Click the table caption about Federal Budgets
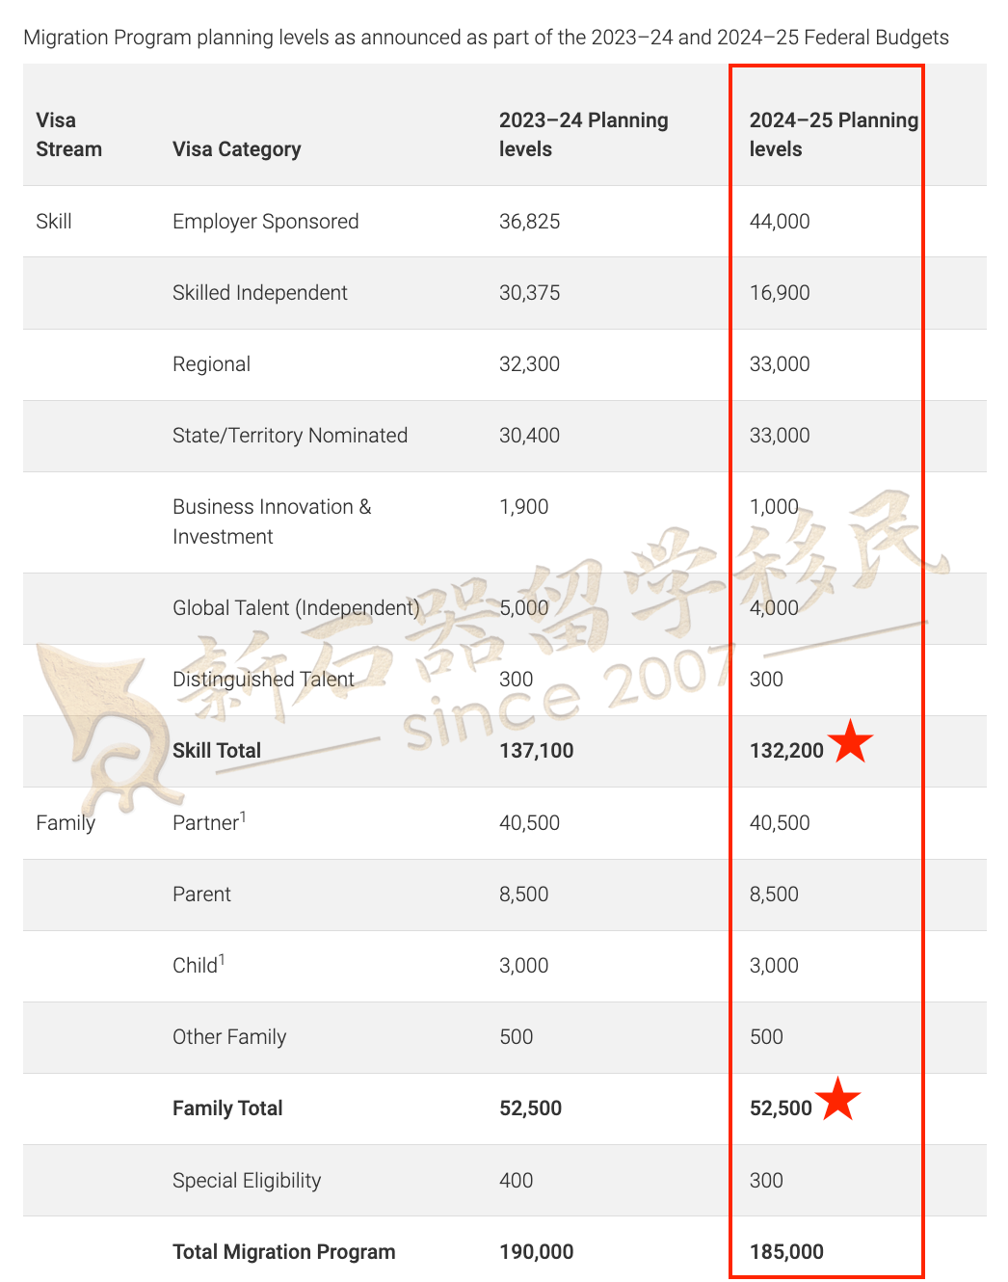The width and height of the screenshot is (1008, 1282). (x=486, y=38)
